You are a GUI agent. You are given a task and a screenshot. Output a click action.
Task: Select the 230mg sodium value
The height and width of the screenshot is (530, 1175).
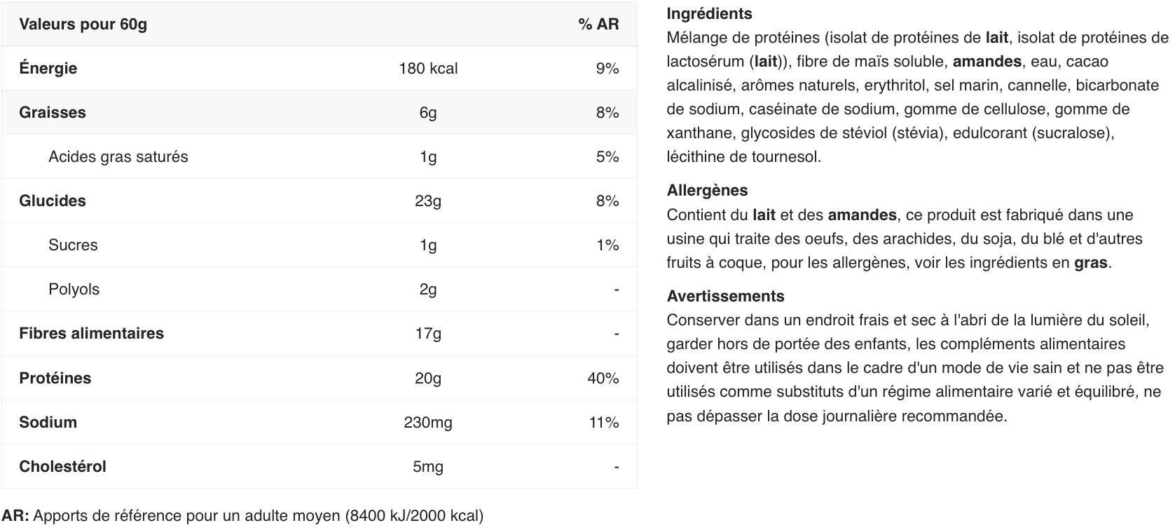[x=428, y=423]
